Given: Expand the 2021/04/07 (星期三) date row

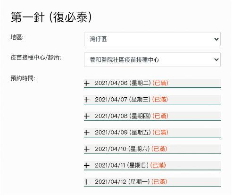Looking at the screenshot, I should (x=152, y=100).
